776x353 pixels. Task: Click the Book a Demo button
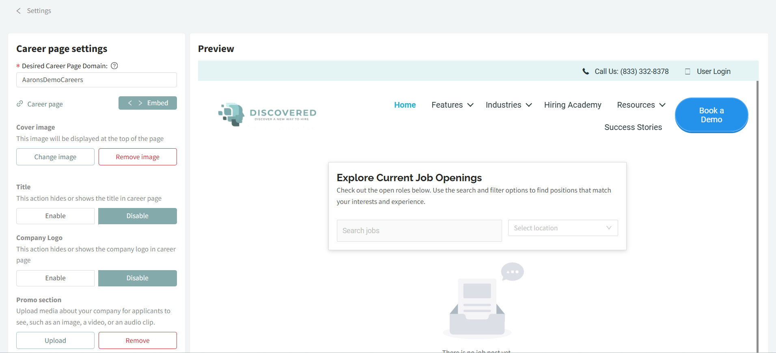tap(711, 115)
